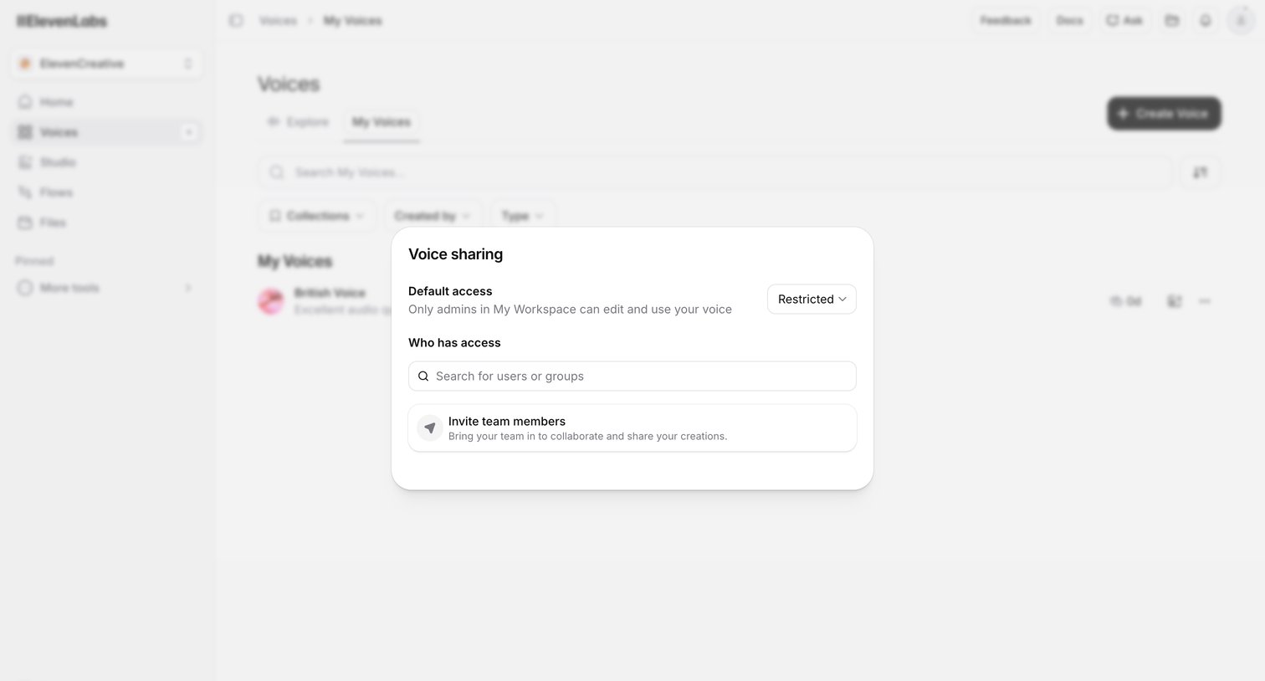Image resolution: width=1265 pixels, height=681 pixels.
Task: Click the British Voice avatar thumbnail
Action: point(271,301)
